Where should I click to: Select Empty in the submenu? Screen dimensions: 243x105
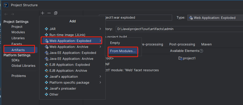[x=115, y=43]
